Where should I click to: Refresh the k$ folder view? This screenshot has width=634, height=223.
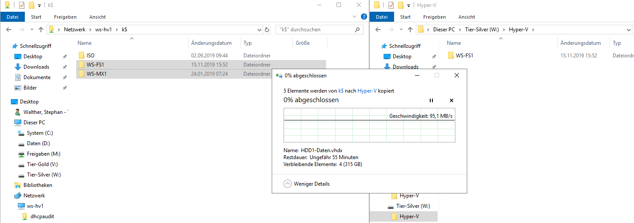click(267, 30)
